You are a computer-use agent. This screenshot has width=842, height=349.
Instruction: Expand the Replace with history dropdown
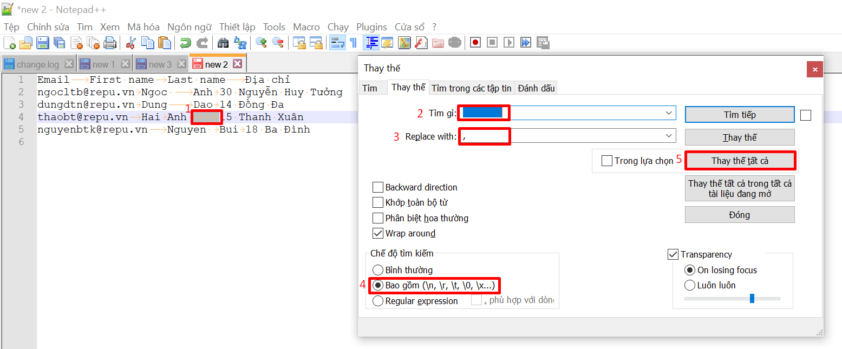(669, 136)
